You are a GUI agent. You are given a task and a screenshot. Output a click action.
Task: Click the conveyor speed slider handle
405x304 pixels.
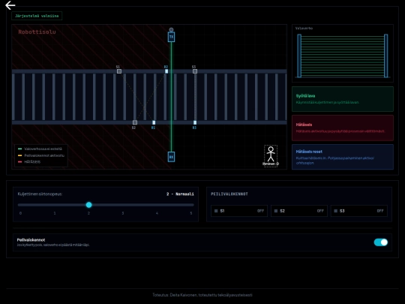[x=88, y=205]
